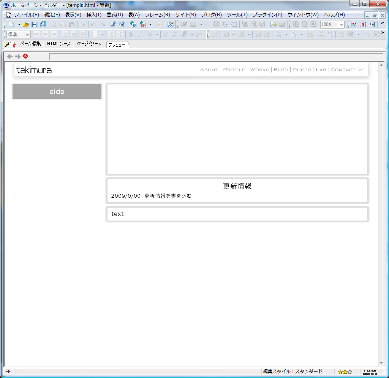Click the zoom in magnifier icon
The image size is (389, 378).
pos(296,24)
